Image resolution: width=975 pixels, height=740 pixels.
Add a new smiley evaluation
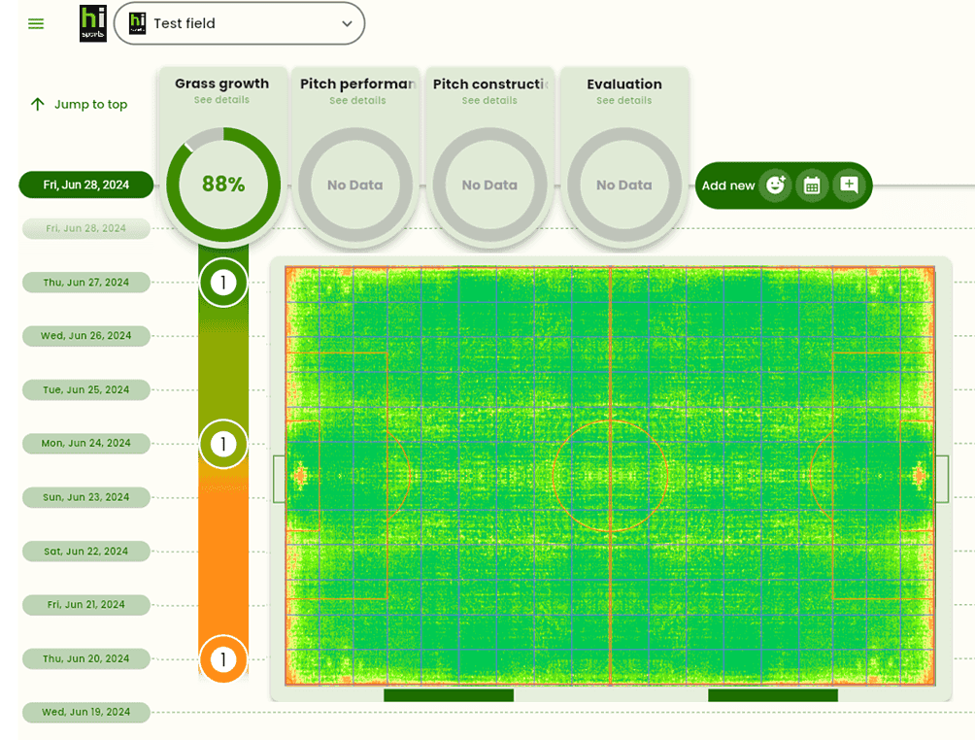point(775,185)
